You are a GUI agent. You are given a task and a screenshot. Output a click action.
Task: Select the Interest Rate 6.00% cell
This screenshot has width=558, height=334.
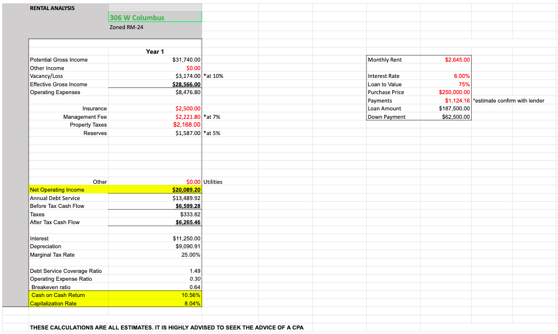click(x=457, y=76)
